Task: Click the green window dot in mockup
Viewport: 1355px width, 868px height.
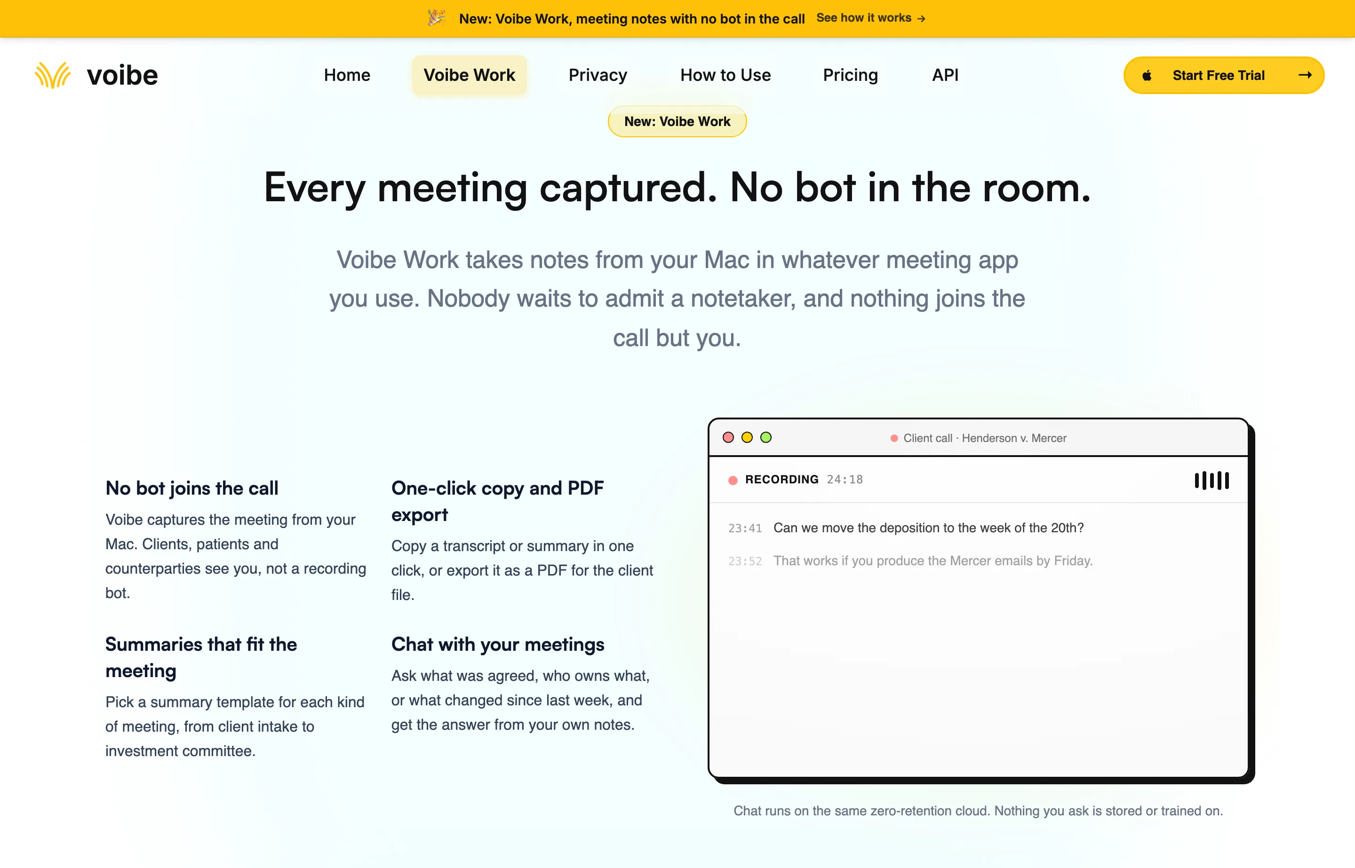Action: point(766,437)
